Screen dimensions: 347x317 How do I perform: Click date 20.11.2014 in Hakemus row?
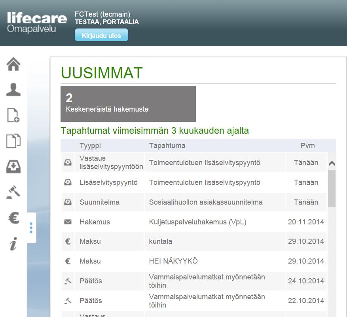(306, 222)
